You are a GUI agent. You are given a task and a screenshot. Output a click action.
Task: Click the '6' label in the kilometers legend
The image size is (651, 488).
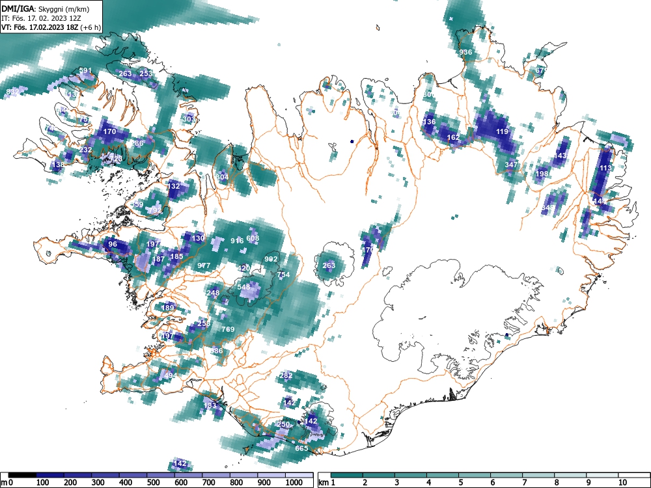(492, 483)
